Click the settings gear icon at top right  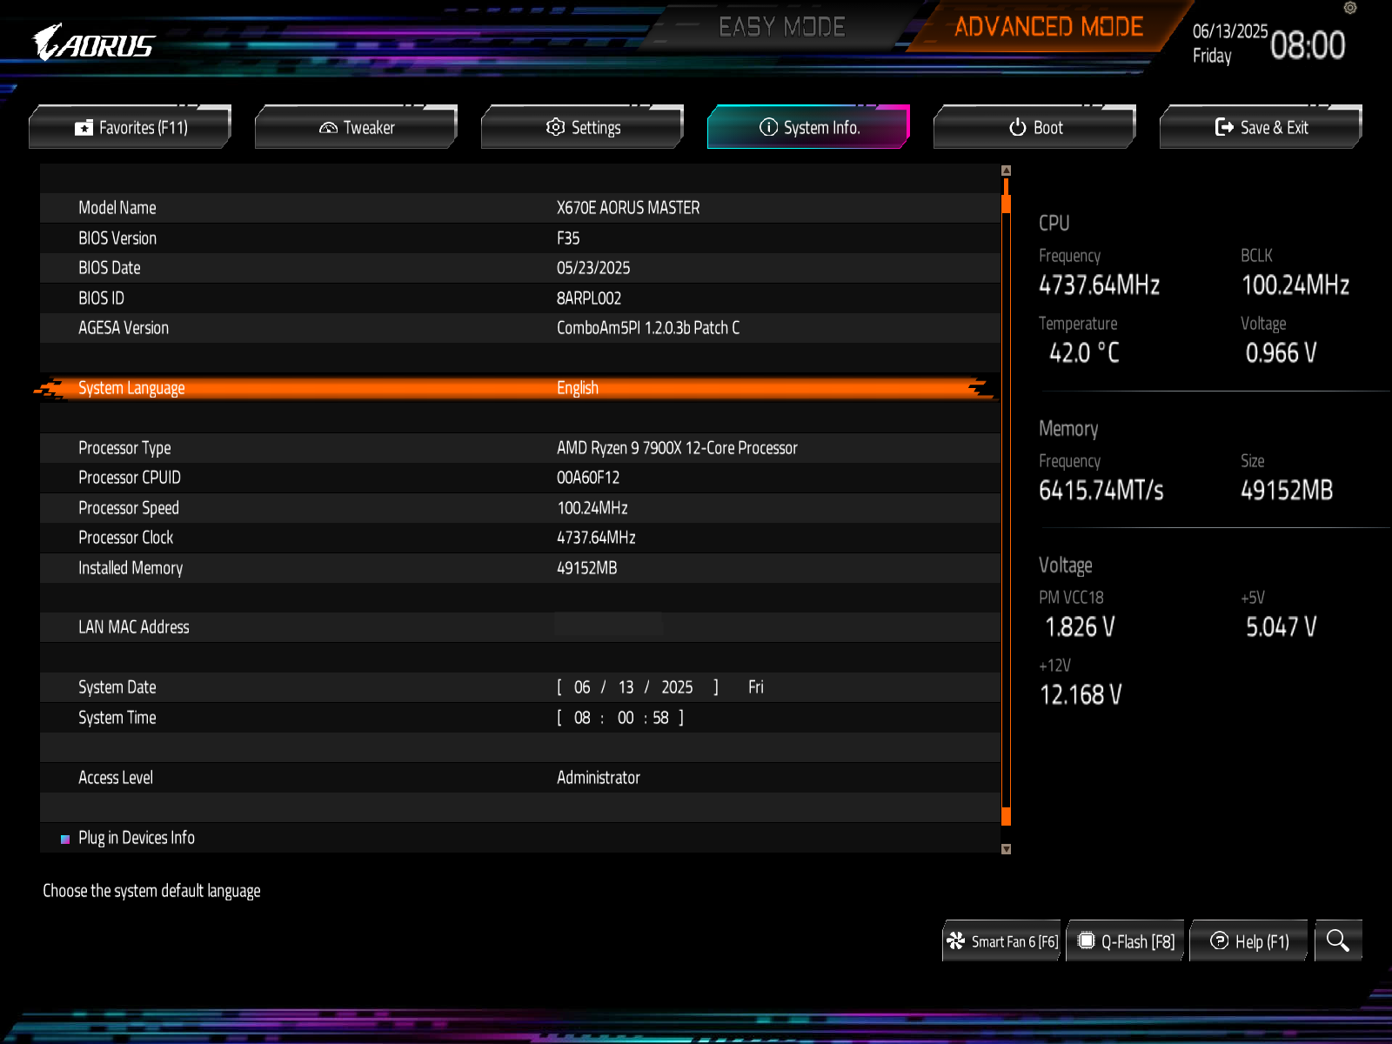[x=1350, y=8]
